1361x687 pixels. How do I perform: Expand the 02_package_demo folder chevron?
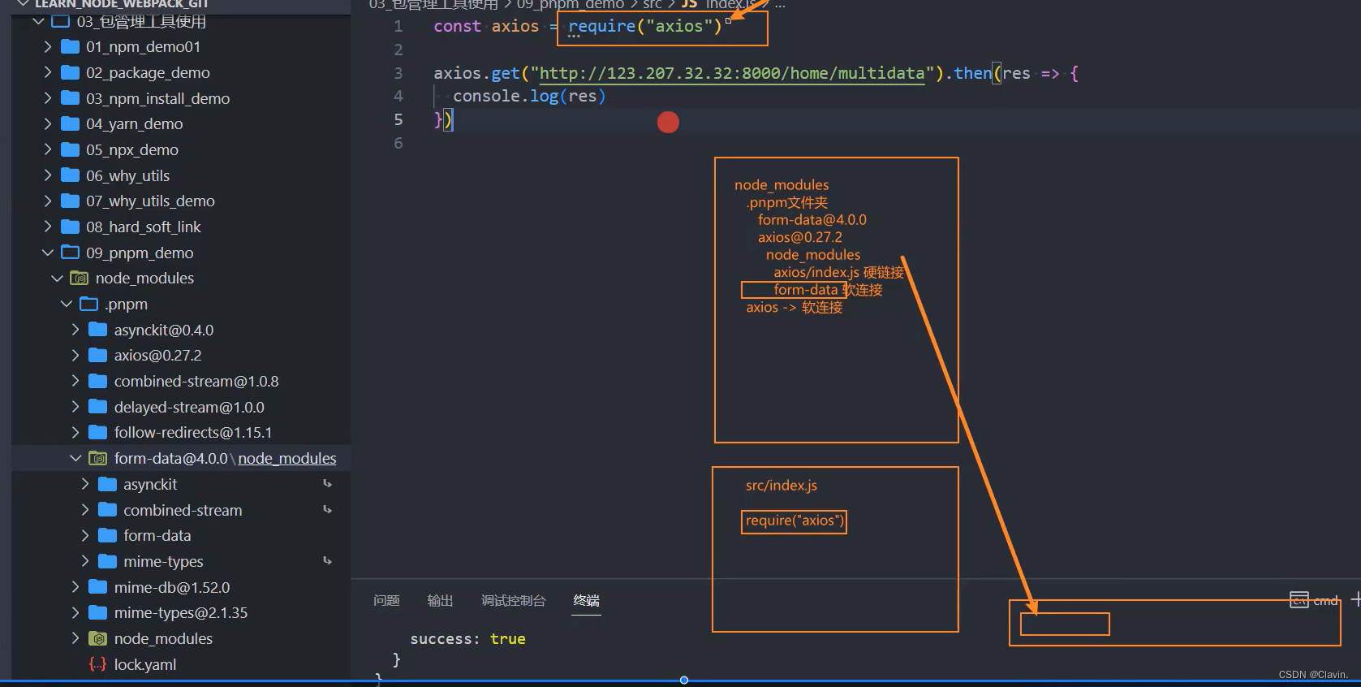click(48, 73)
